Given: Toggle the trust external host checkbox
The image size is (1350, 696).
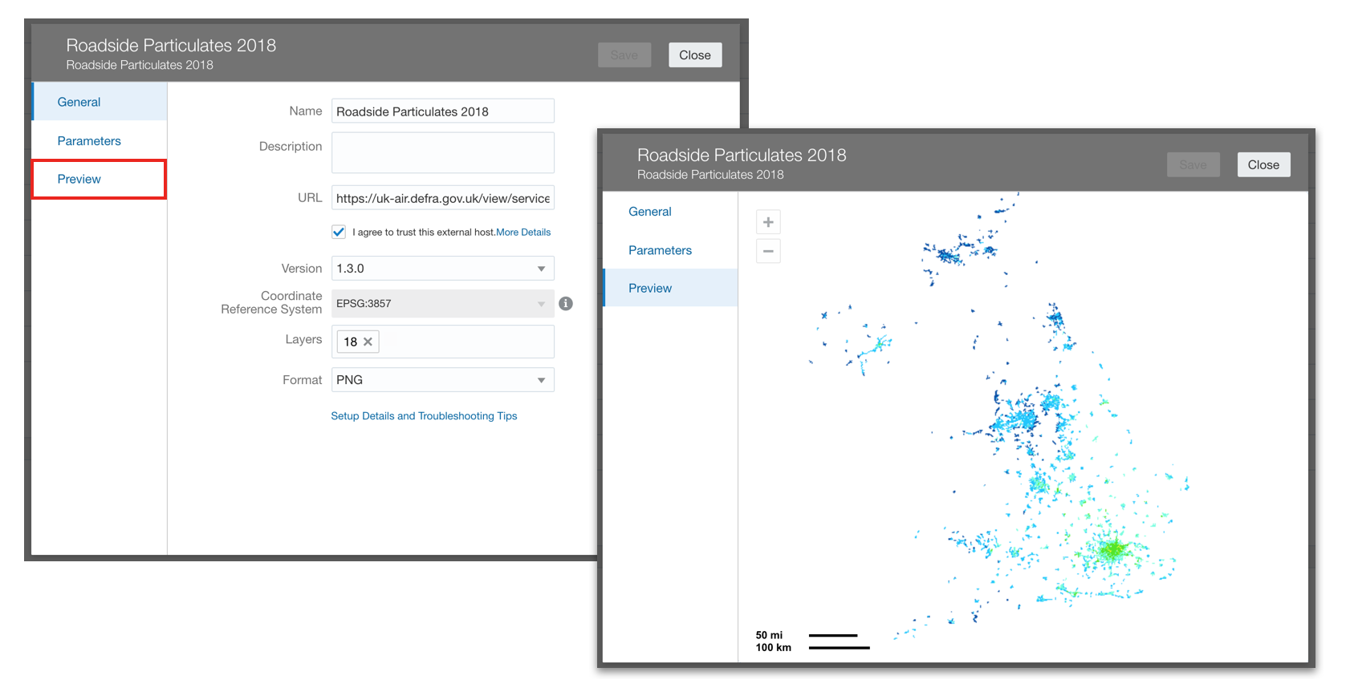Looking at the screenshot, I should [339, 233].
